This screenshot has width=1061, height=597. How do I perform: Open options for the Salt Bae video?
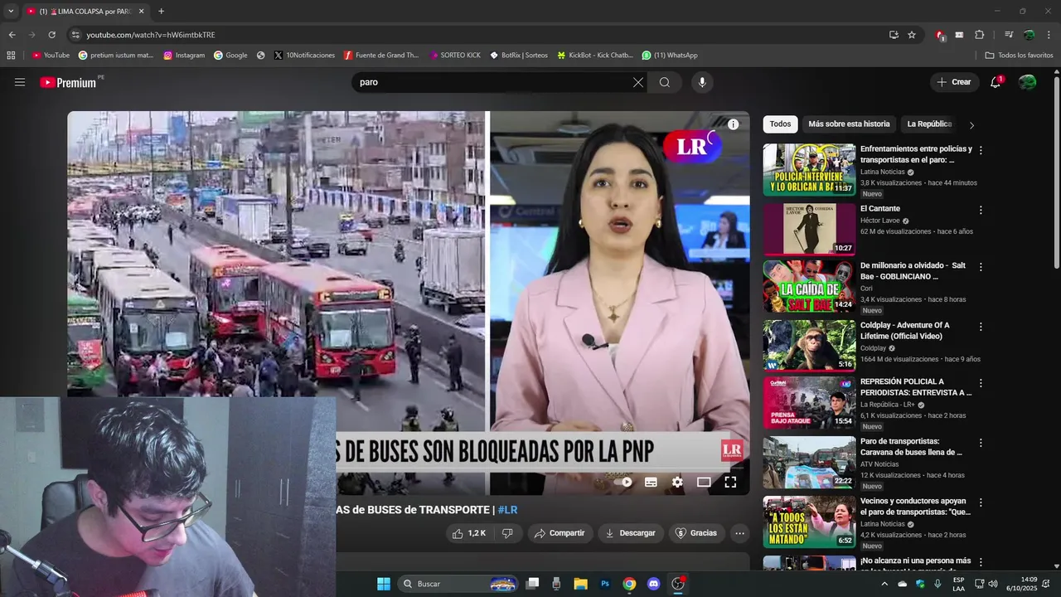[981, 268]
